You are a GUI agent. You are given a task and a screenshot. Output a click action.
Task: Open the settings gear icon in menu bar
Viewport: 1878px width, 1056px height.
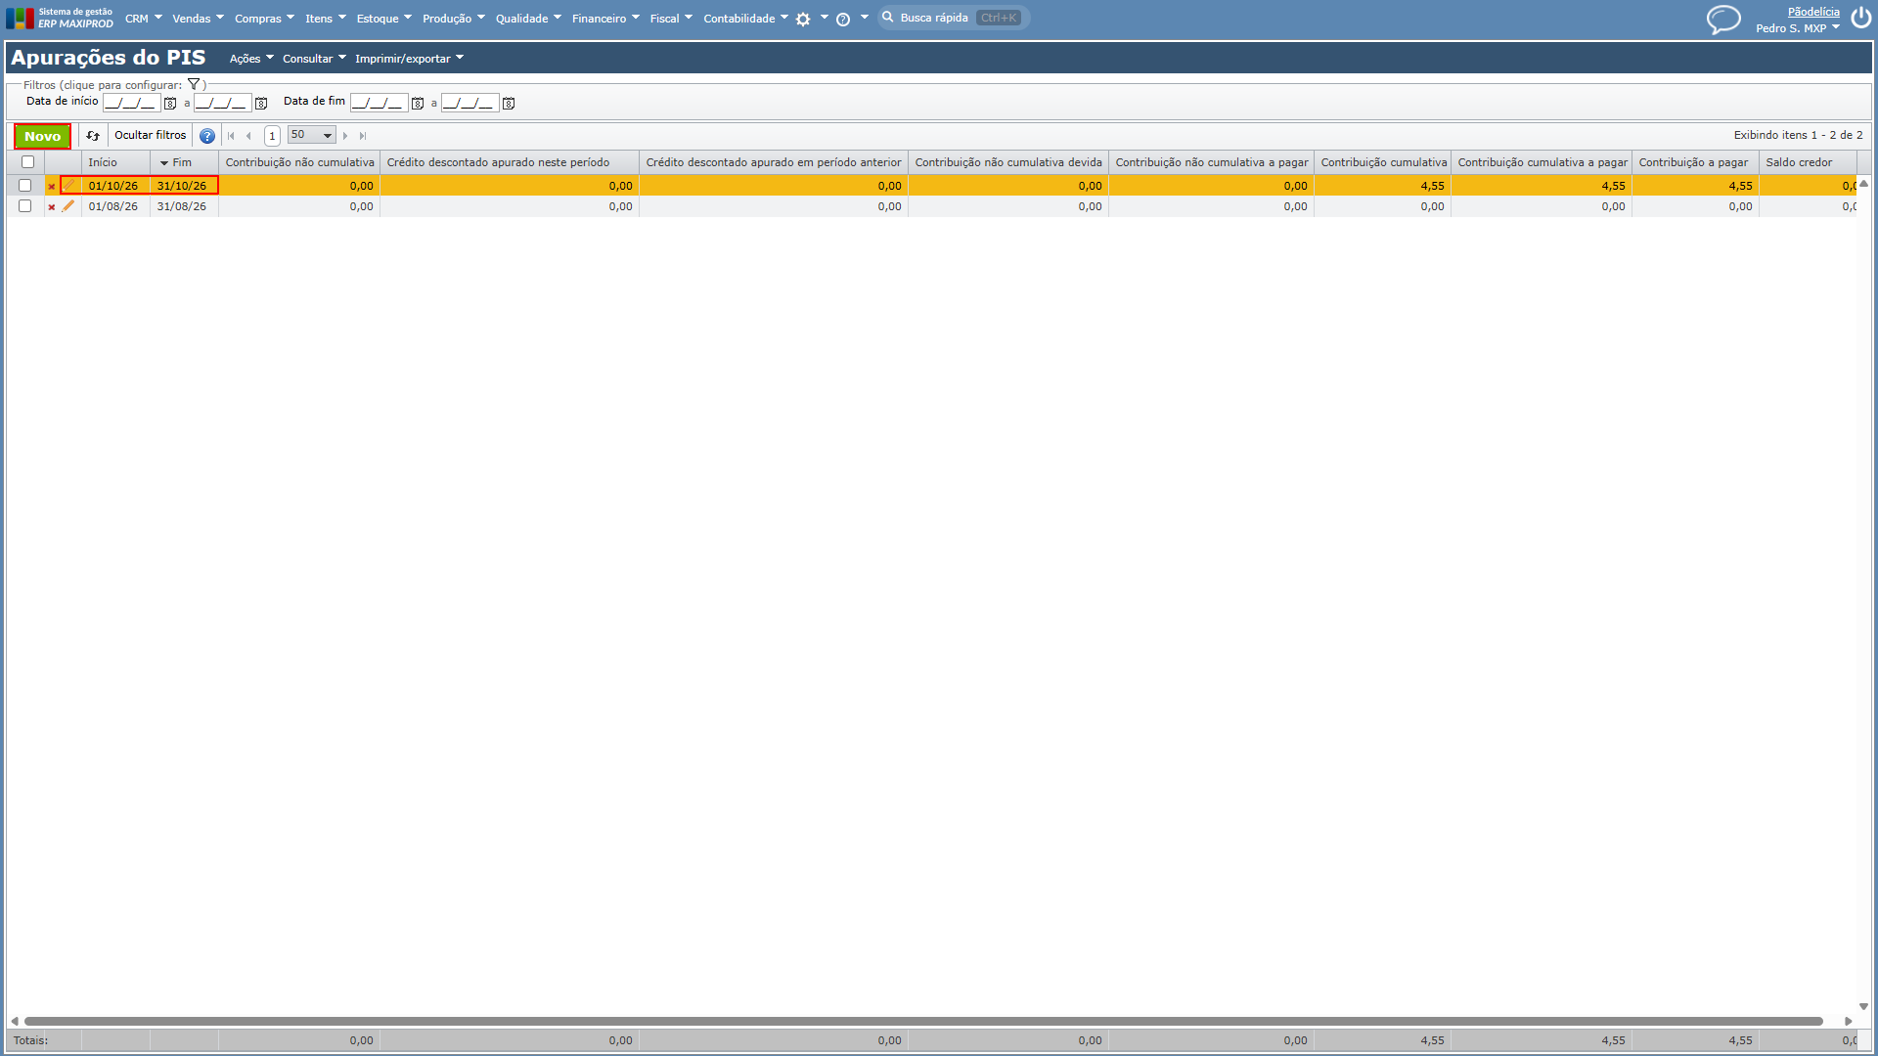coord(803,20)
